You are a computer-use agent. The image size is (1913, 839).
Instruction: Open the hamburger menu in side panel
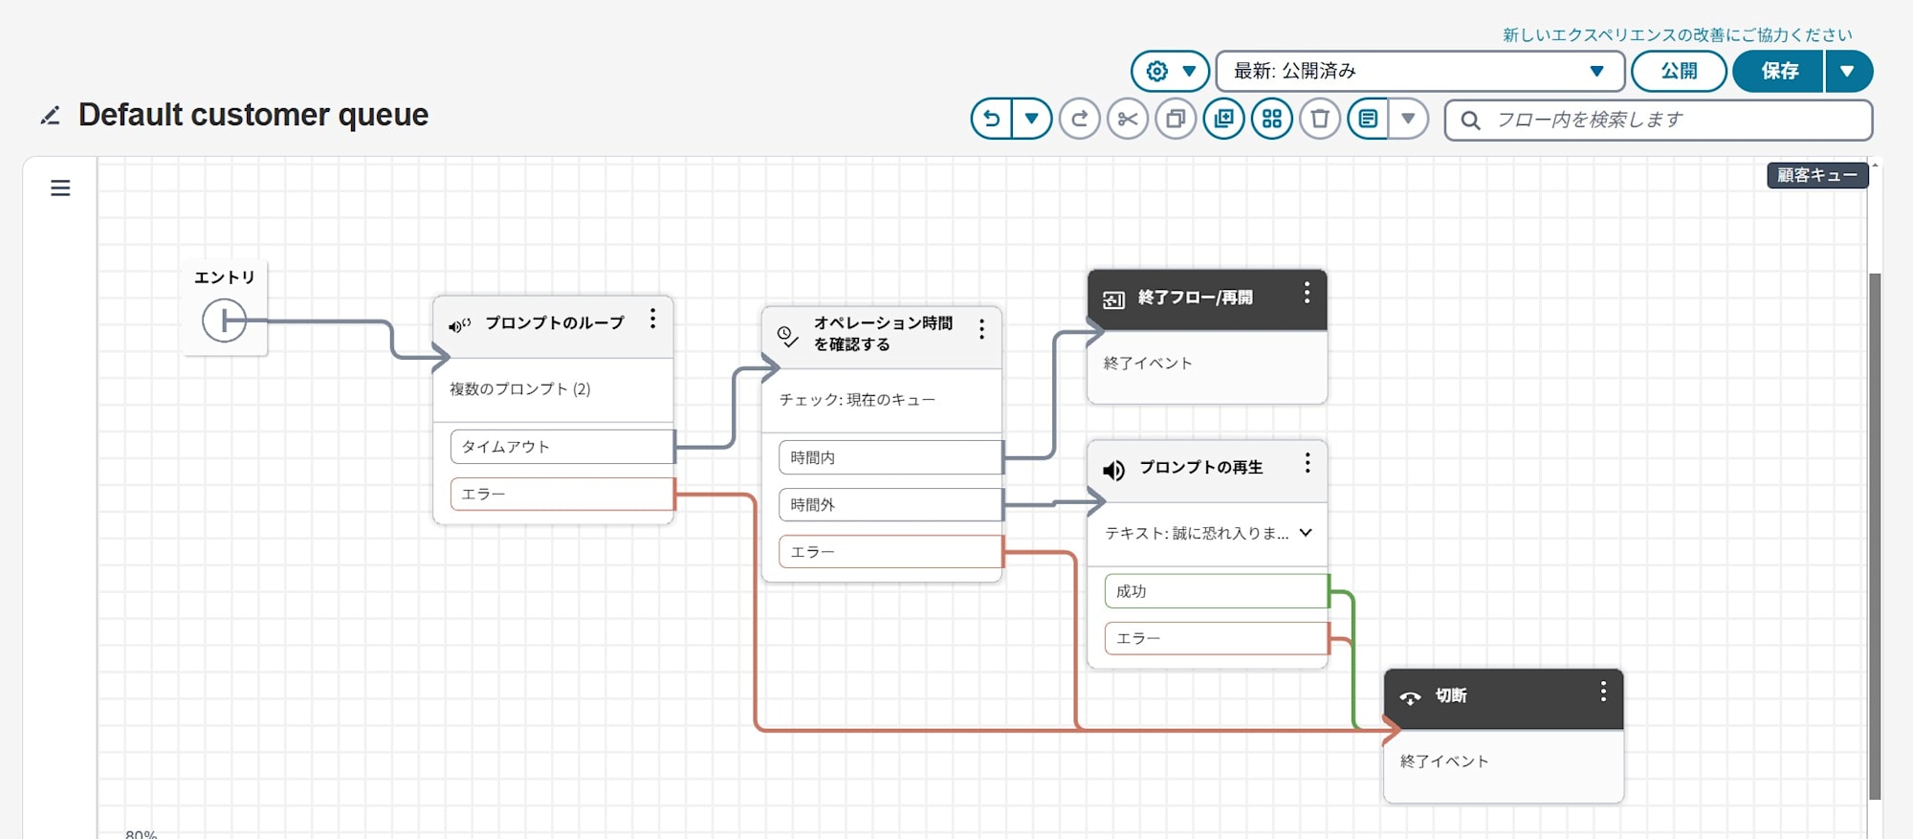(60, 188)
